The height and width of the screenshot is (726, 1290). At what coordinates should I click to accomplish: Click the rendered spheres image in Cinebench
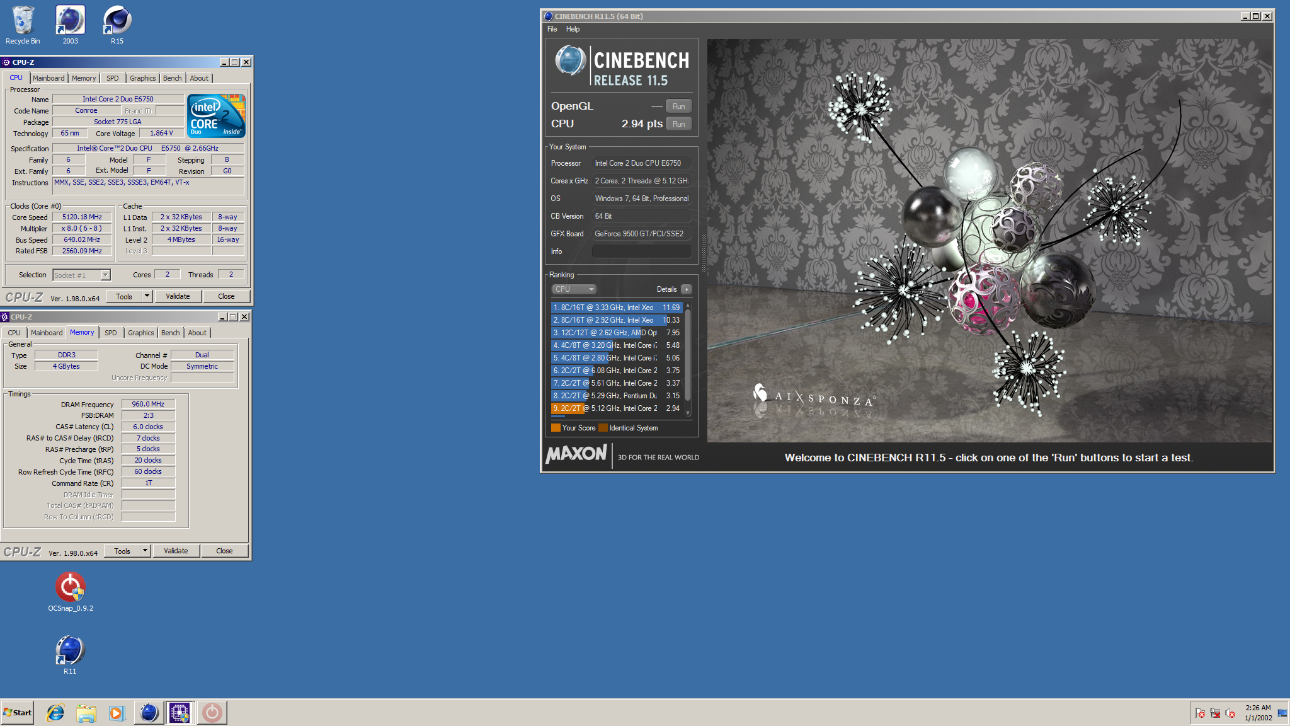pyautogui.click(x=990, y=241)
